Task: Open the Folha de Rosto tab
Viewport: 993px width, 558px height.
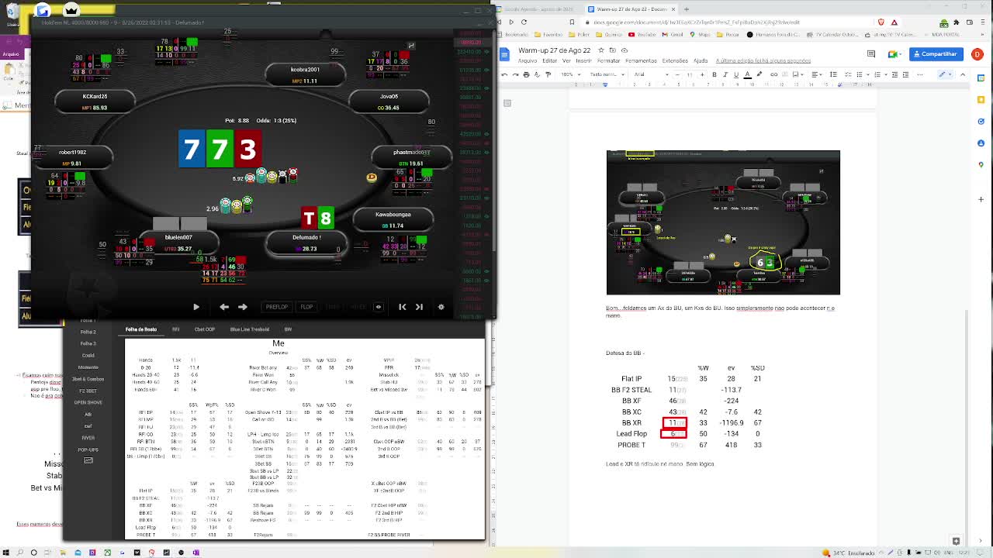Action: 141,329
